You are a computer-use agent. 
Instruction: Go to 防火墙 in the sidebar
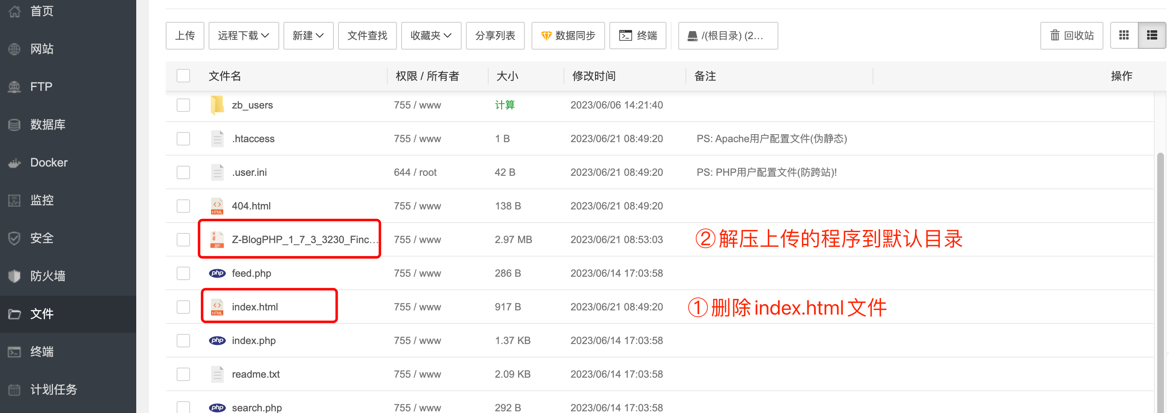(48, 276)
